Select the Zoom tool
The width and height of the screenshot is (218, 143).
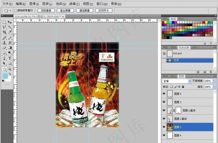click(x=10, y=69)
